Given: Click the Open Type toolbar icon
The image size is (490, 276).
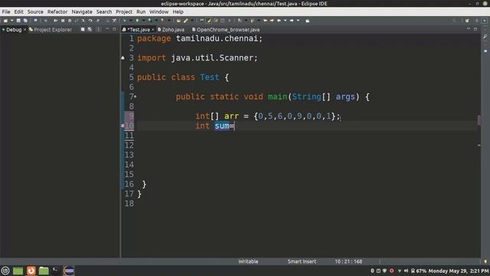Looking at the screenshot, I should click(x=178, y=21).
